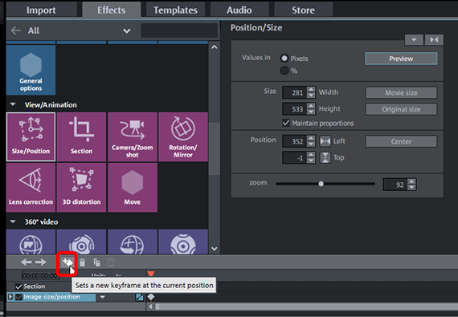Image resolution: width=458 pixels, height=317 pixels.
Task: Click the 00:00:00:00 timecode field
Action: point(40,275)
